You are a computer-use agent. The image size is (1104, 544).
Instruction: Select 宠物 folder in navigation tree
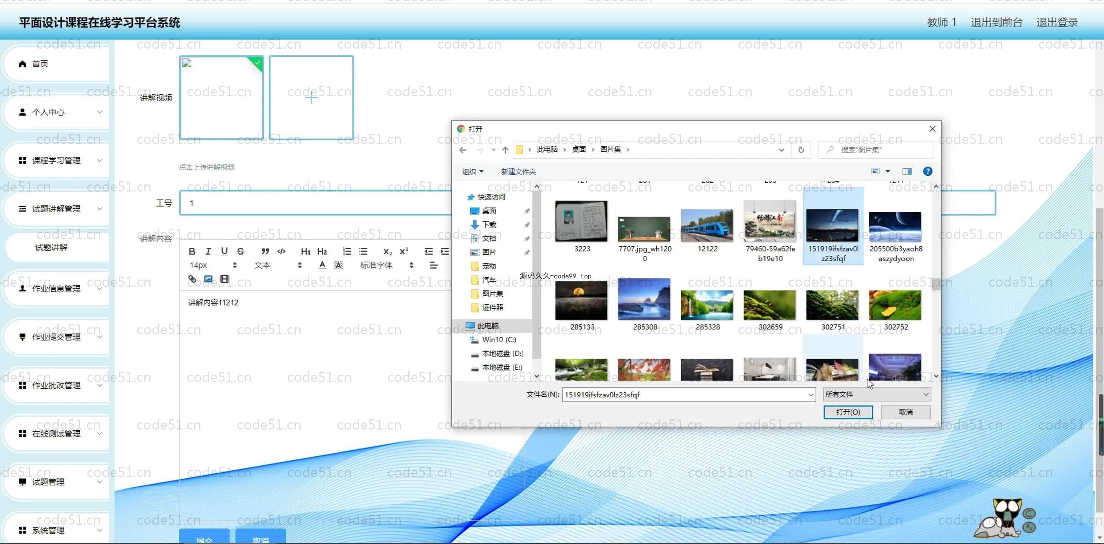[488, 266]
